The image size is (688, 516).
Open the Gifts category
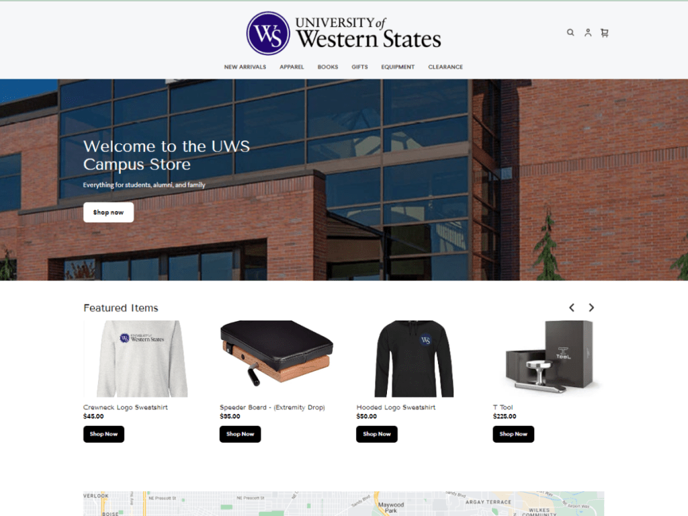coord(359,67)
